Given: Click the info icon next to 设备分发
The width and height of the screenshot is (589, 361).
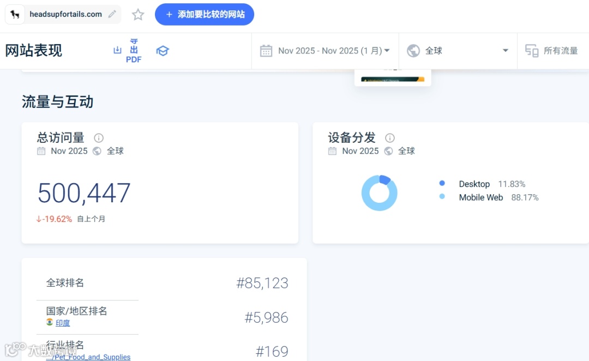Looking at the screenshot, I should coord(390,138).
